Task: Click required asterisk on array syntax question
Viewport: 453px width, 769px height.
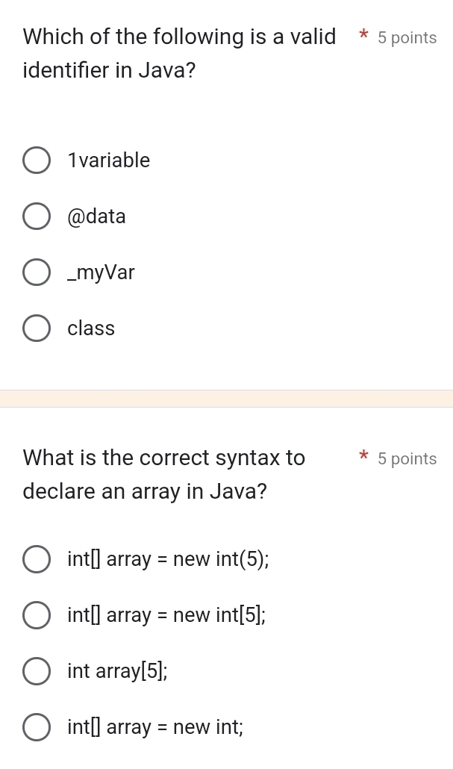Action: [x=363, y=456]
